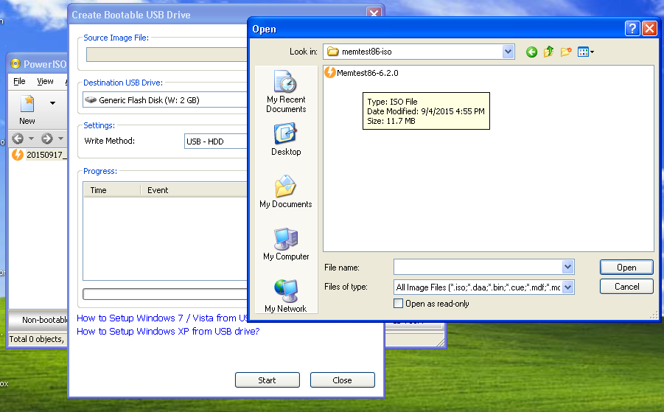This screenshot has height=412, width=664.
Task: Open Destination USB Drive dropdown
Action: [165, 100]
